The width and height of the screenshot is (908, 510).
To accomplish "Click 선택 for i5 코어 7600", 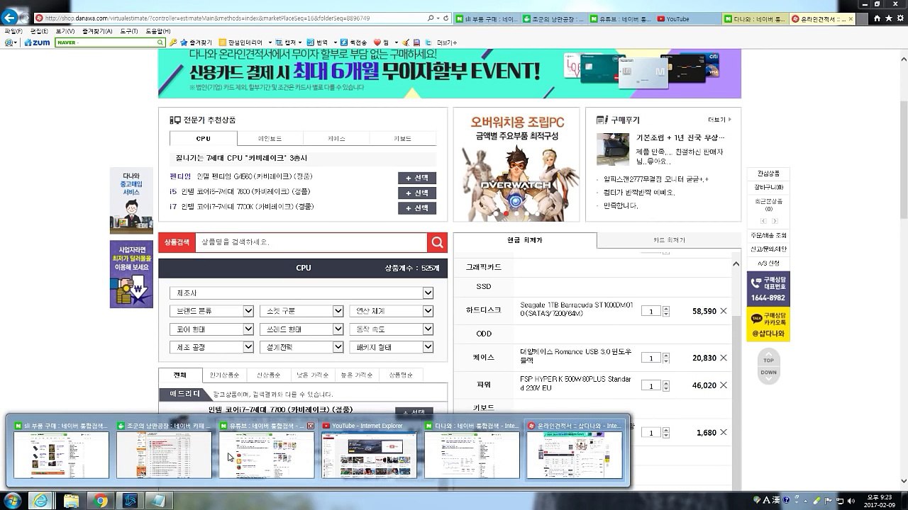I will coord(417,193).
